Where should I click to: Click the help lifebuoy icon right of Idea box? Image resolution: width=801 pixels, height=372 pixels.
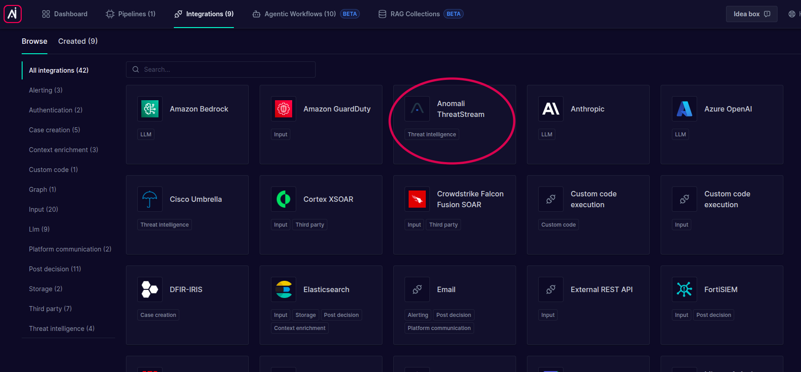tap(792, 14)
